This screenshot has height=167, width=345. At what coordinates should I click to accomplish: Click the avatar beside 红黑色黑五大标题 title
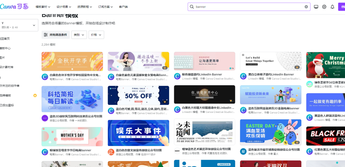(309, 151)
